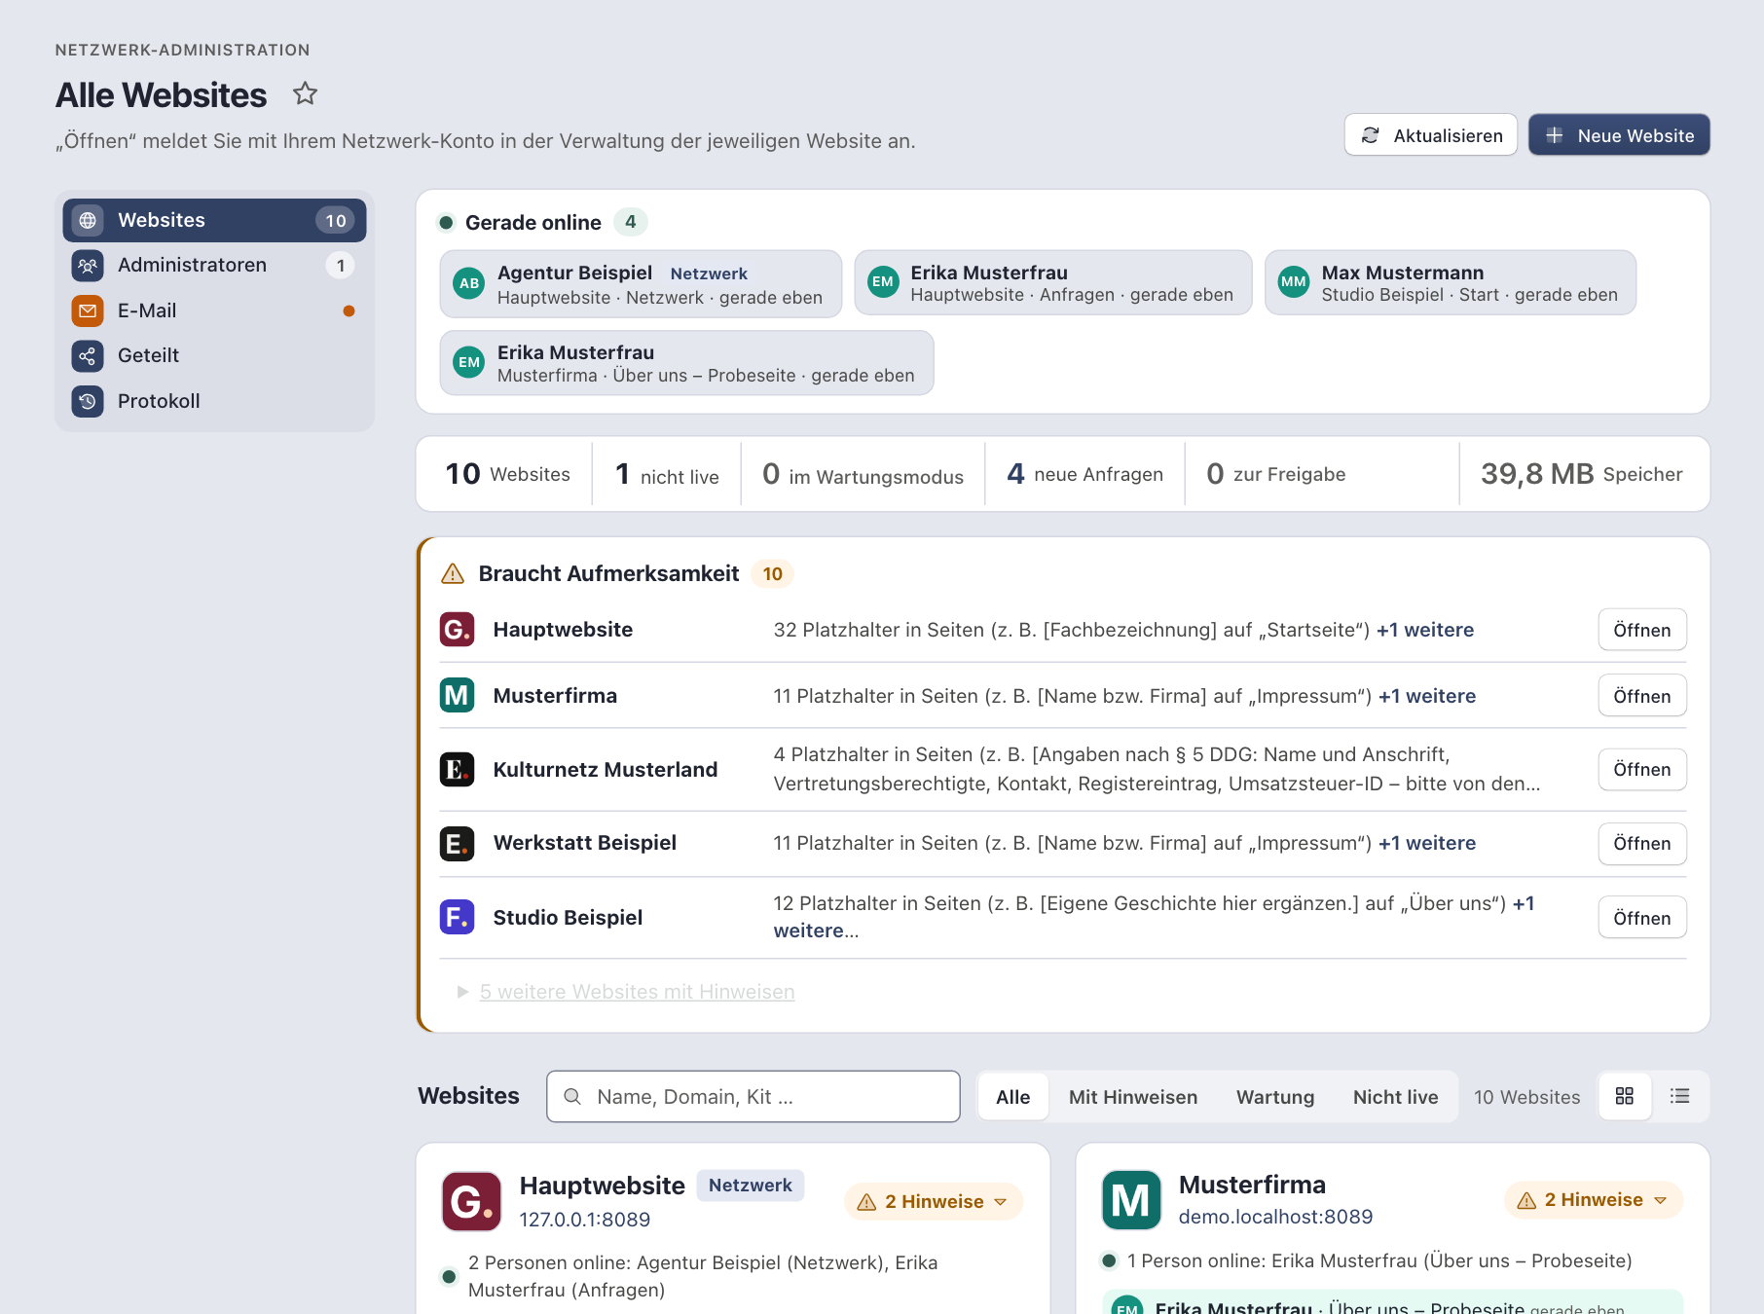This screenshot has height=1314, width=1764.
Task: Click the MM avatar of Max Mustermann
Action: point(1294,282)
